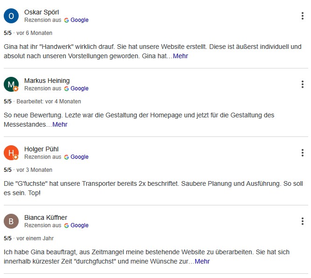
Task: Click Bianca Küffner's brown avatar icon
Action: (x=11, y=221)
